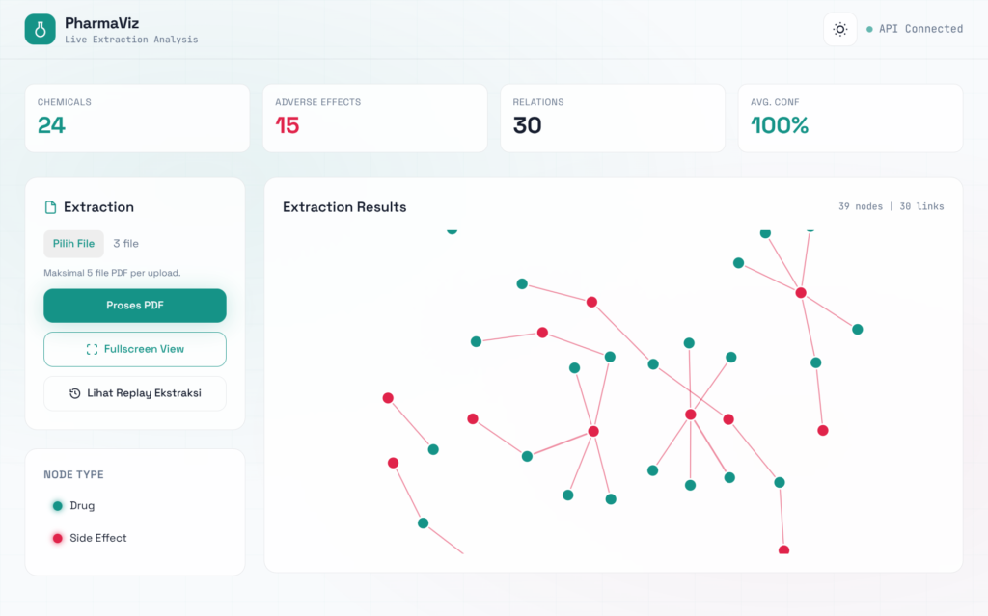The width and height of the screenshot is (988, 616).
Task: Toggle the light/dark theme sun icon
Action: point(840,29)
